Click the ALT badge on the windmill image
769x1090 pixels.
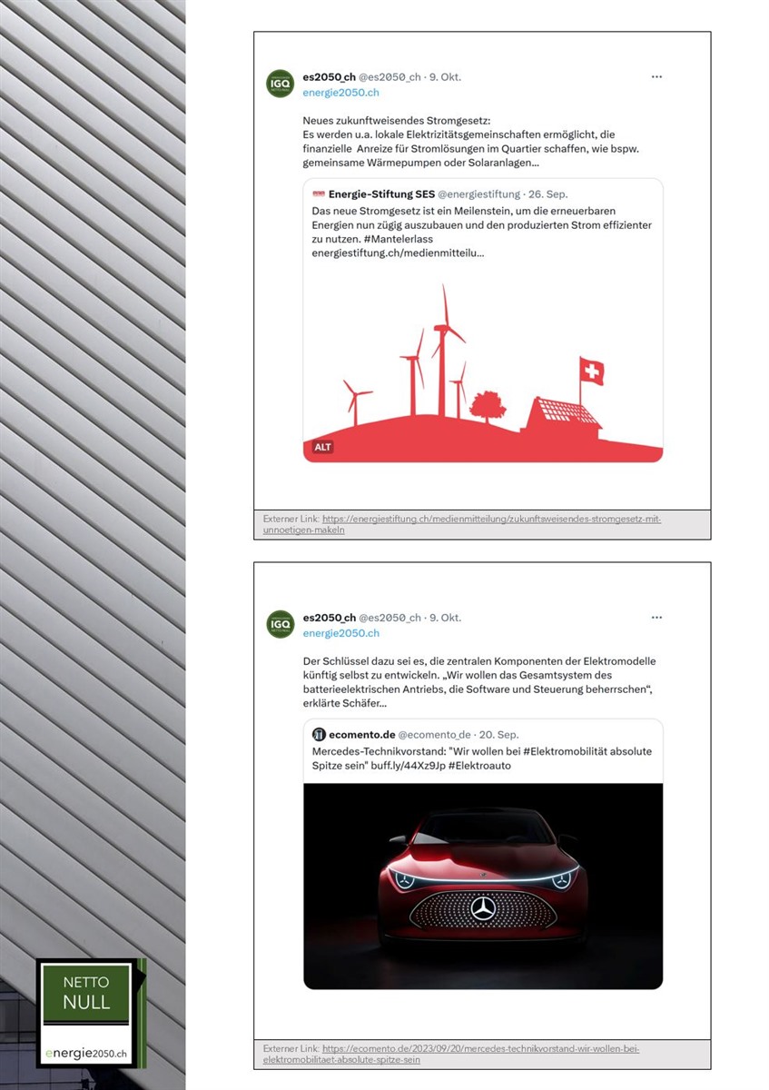[x=323, y=447]
